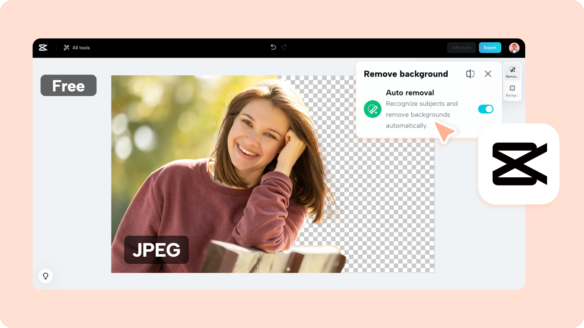Click the Free badge label
The width and height of the screenshot is (584, 328).
68,85
